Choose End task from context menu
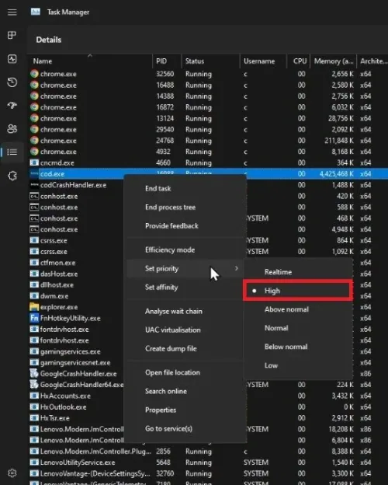This screenshot has height=485, width=388. (x=185, y=188)
